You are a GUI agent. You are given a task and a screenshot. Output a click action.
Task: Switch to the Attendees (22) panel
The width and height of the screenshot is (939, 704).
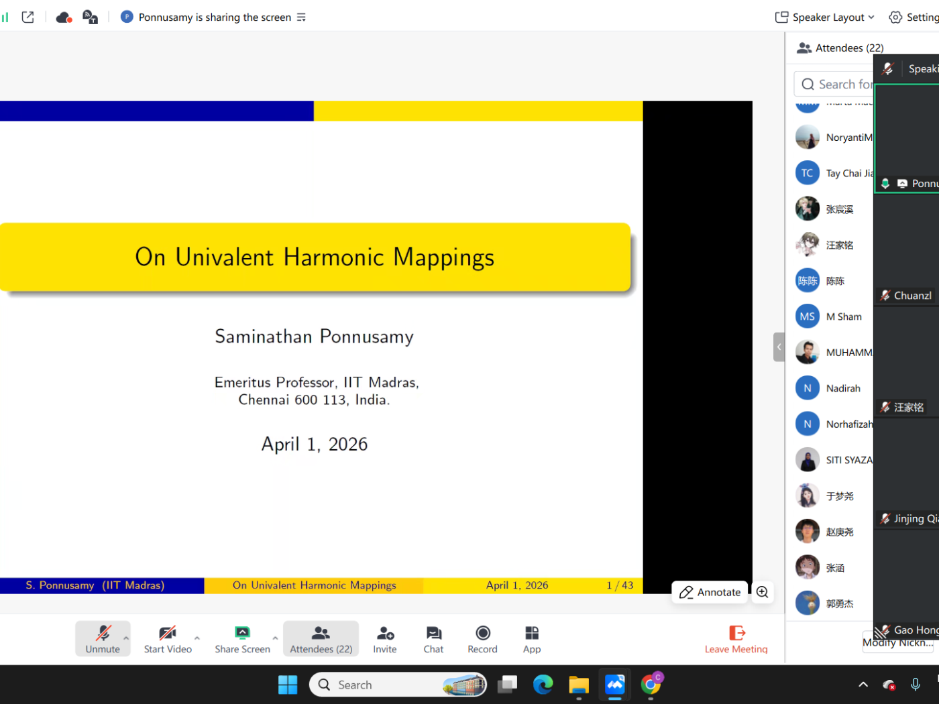point(321,638)
